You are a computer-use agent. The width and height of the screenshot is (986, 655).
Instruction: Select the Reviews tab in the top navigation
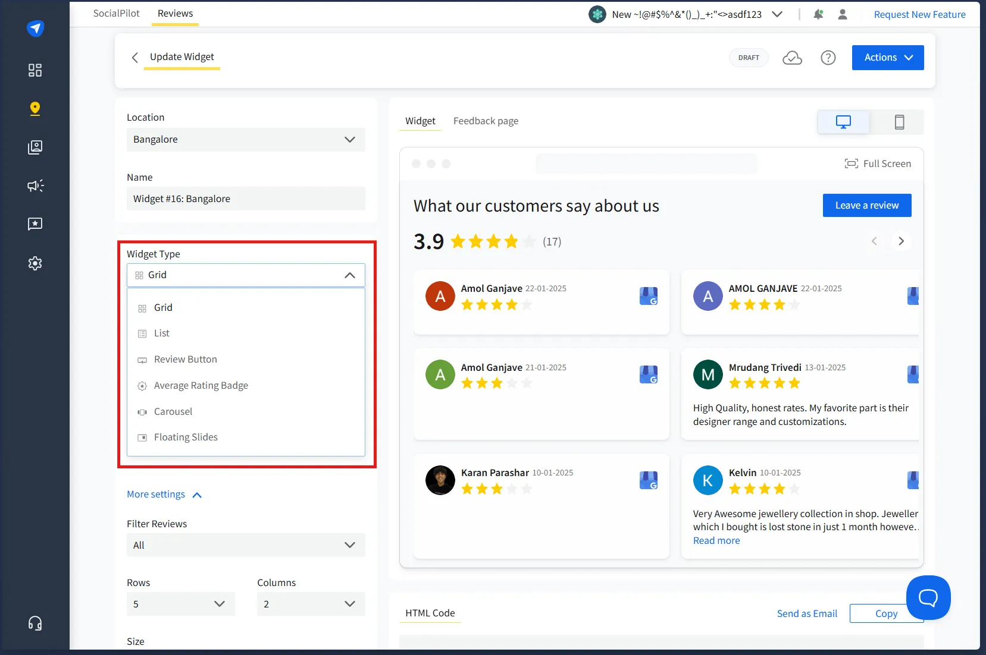point(174,12)
